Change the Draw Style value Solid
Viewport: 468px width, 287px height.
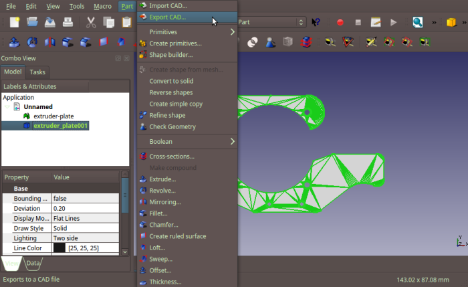point(86,228)
